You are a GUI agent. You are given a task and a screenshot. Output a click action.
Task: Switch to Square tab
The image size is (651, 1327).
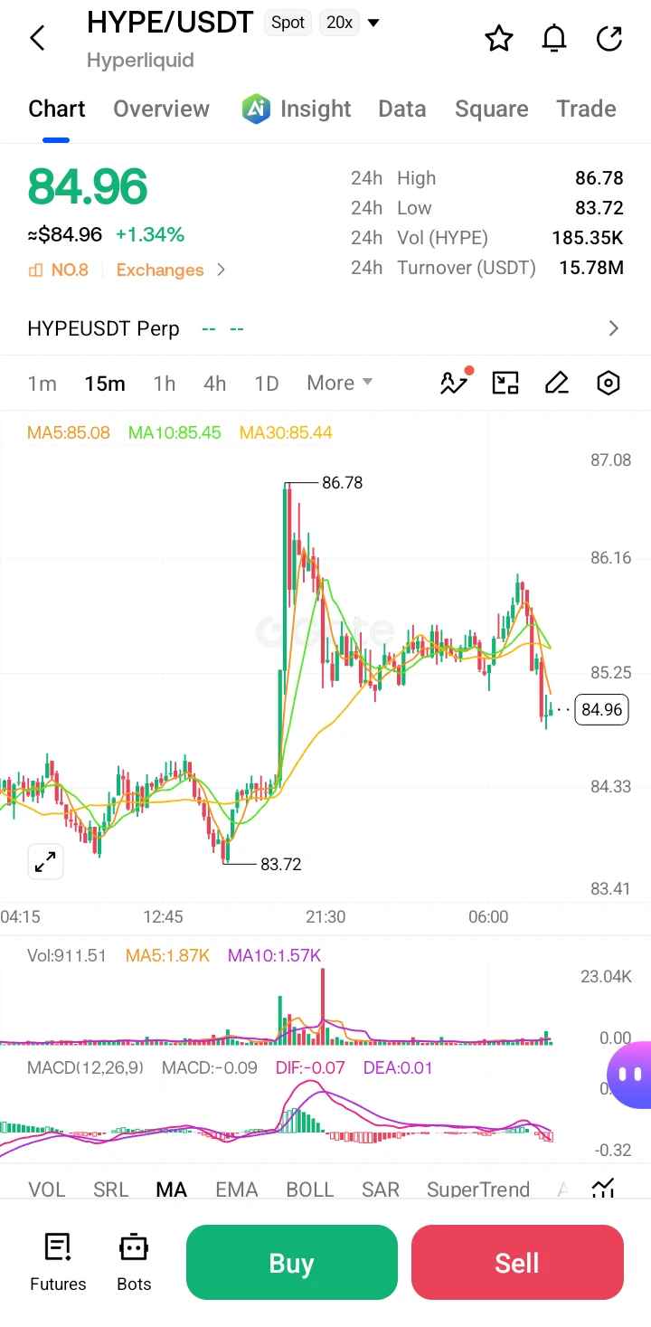(x=492, y=109)
